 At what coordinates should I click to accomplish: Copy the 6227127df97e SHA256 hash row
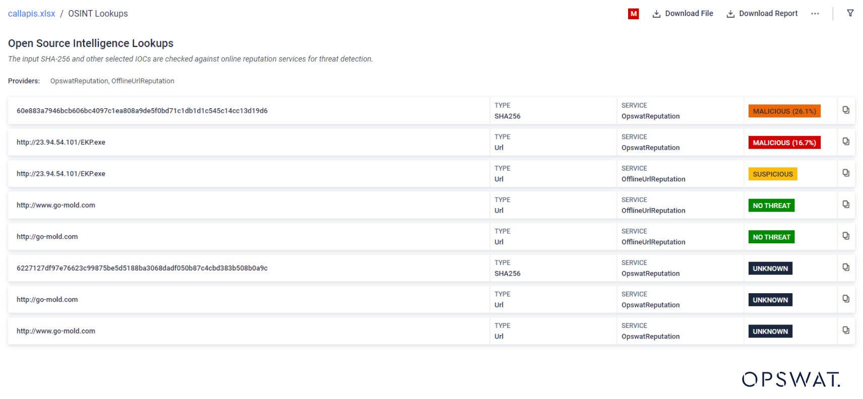point(846,267)
